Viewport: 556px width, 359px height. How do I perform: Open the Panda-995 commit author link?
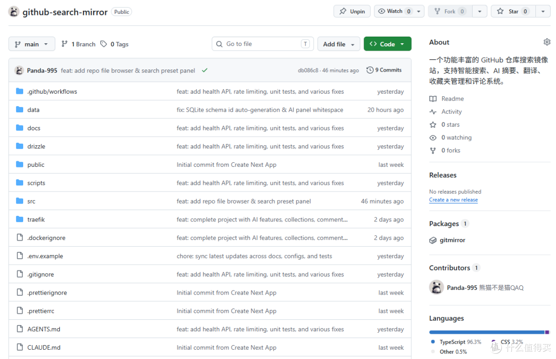pyautogui.click(x=42, y=70)
